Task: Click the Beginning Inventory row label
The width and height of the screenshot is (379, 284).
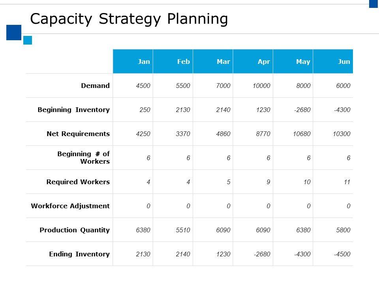Action: (74, 110)
